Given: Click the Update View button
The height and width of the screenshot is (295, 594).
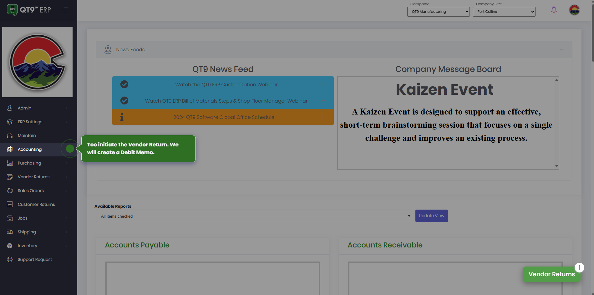Looking at the screenshot, I should point(431,216).
